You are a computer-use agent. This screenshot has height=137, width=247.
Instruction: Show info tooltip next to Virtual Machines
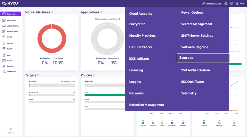[52, 12]
